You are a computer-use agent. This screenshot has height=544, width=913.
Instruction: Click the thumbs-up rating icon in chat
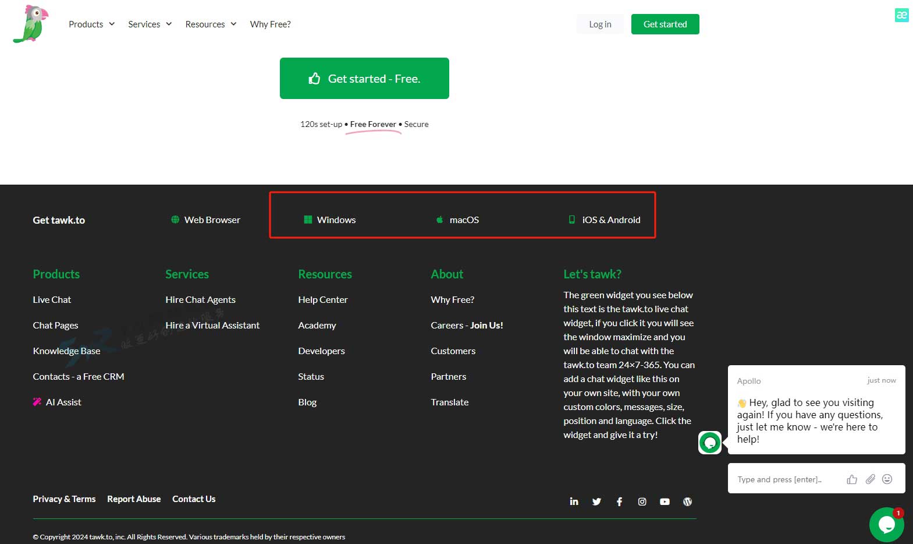pos(852,479)
